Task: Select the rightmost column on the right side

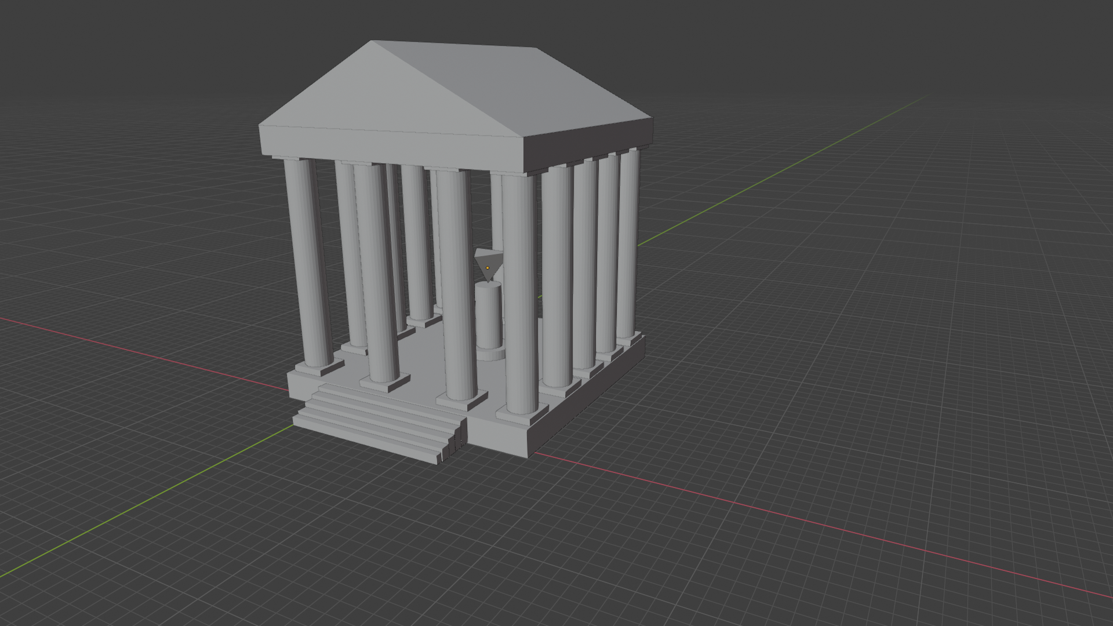Action: 627,243
